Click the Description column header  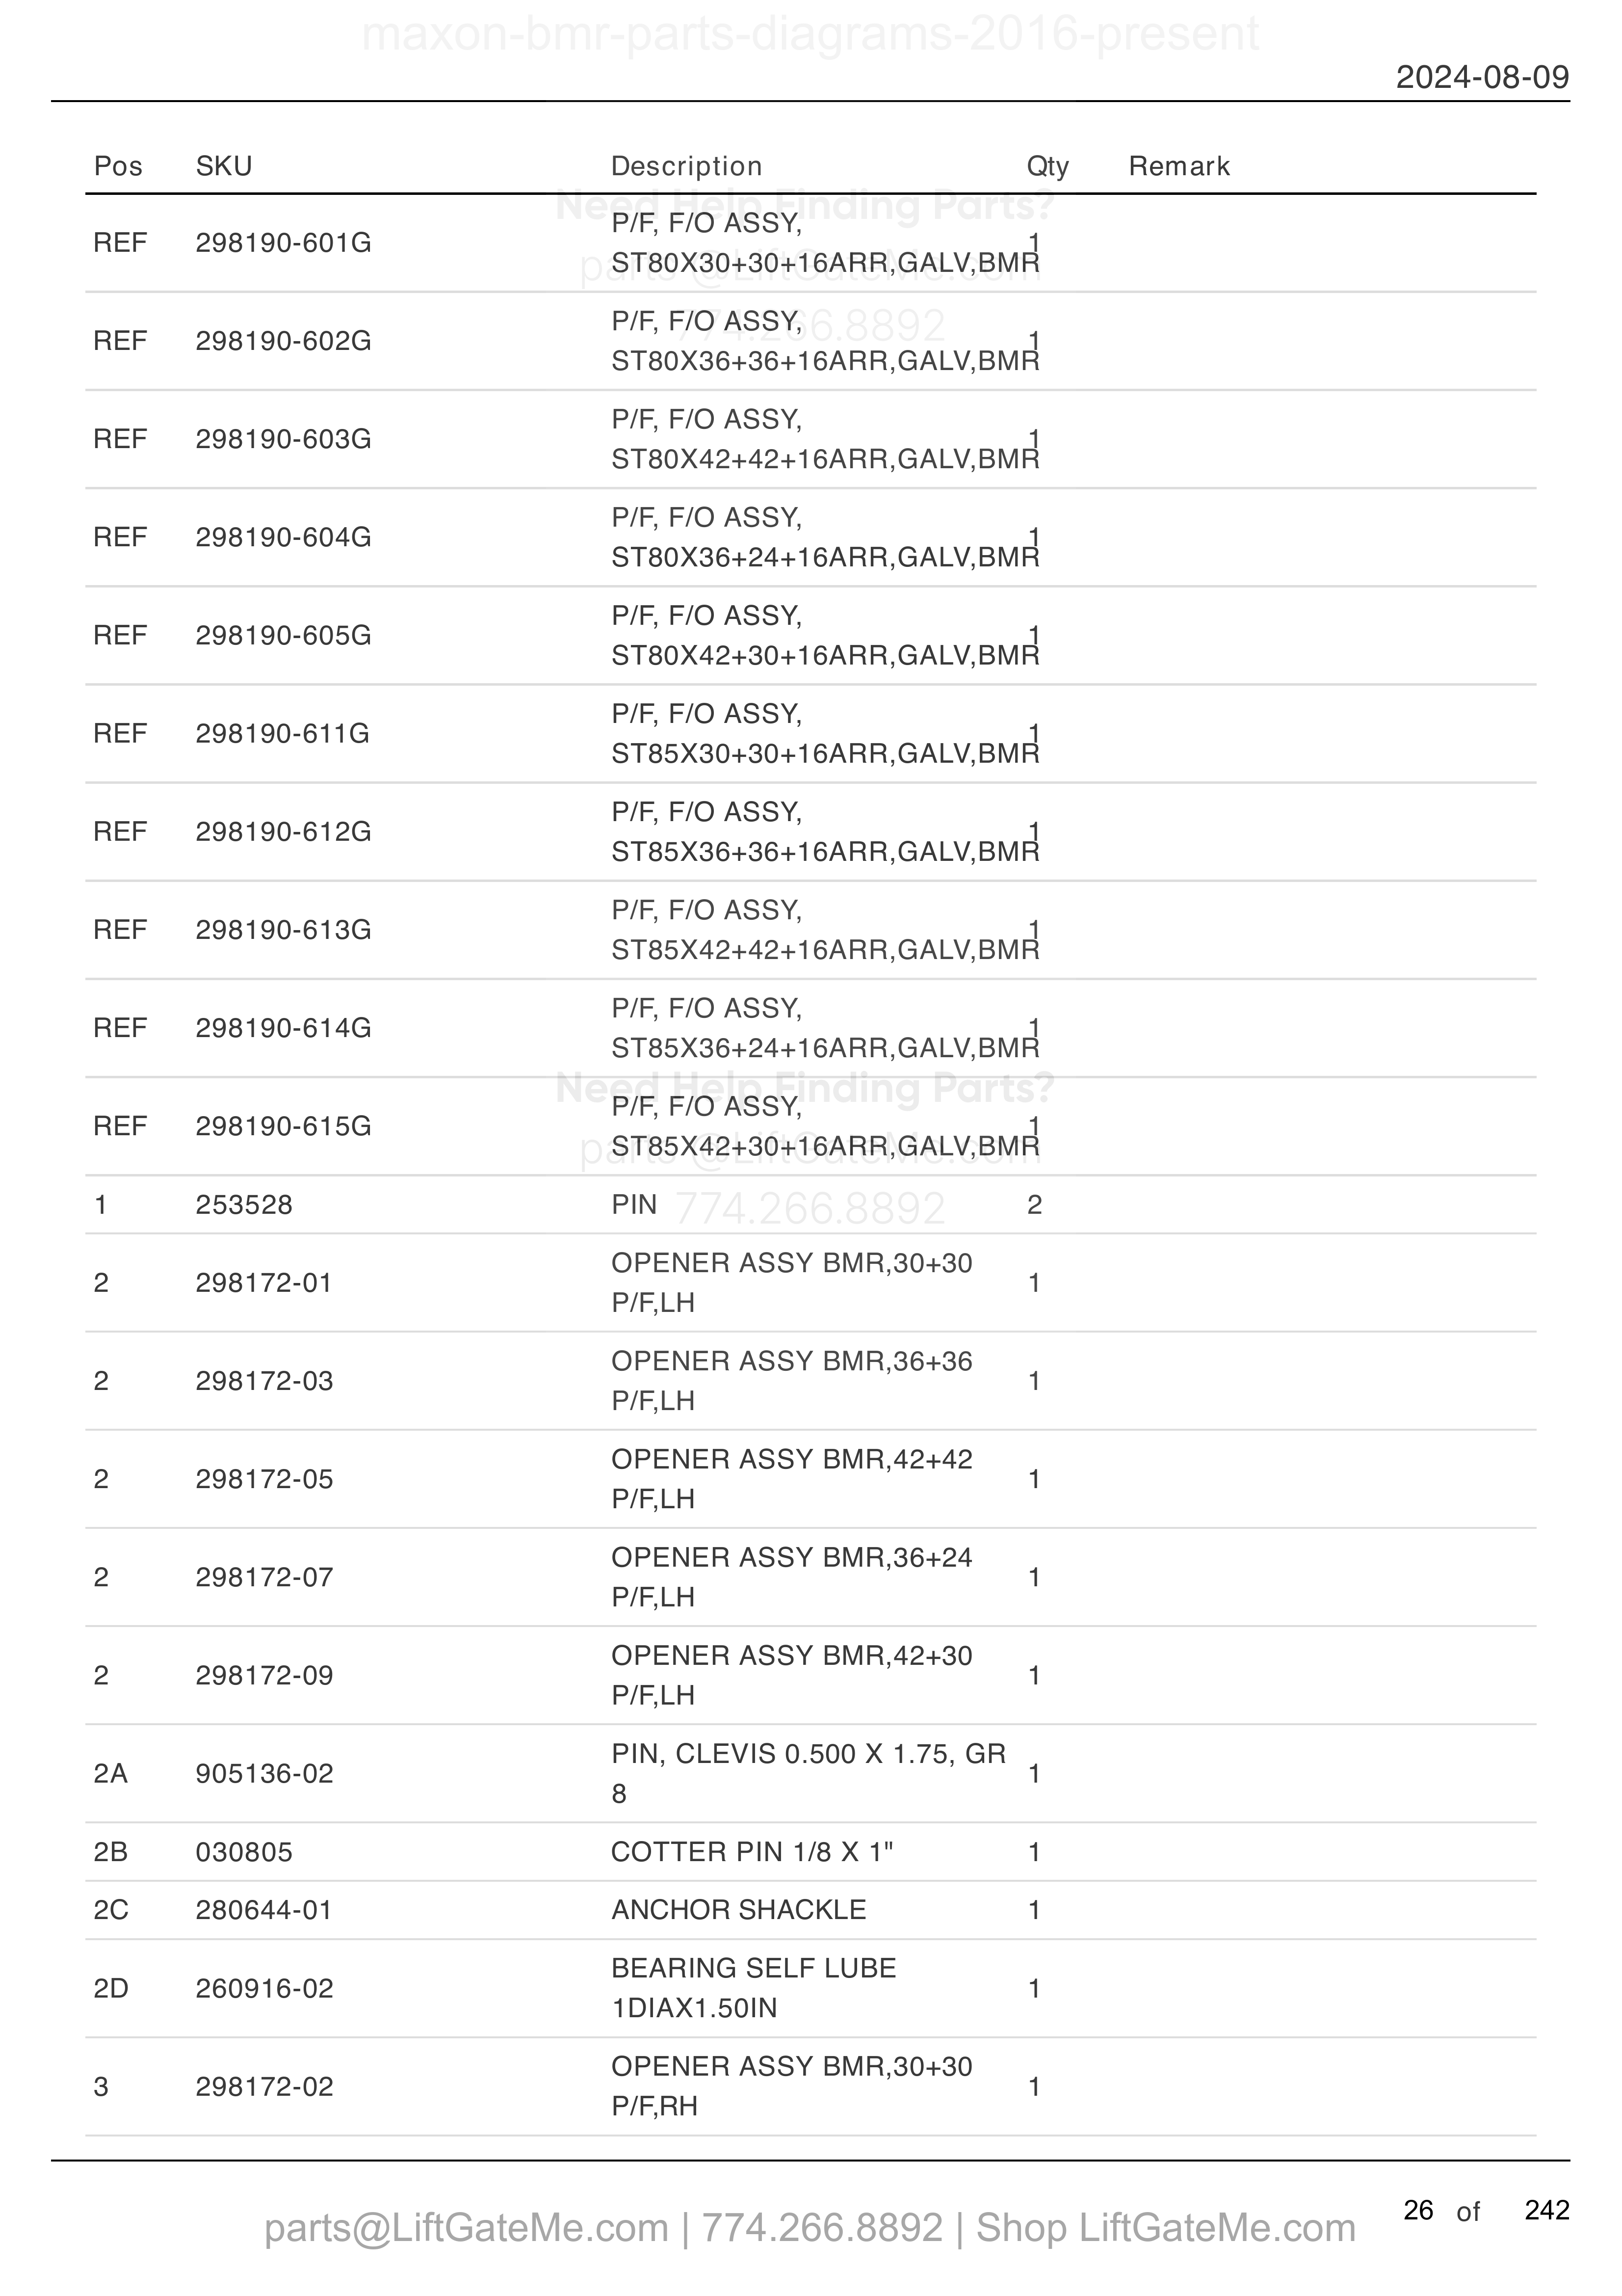click(x=686, y=166)
